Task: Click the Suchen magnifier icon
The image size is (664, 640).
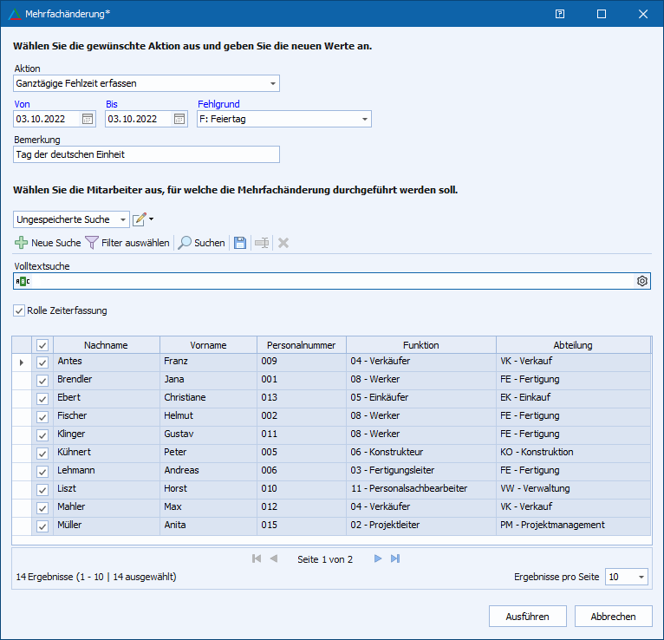Action: (x=185, y=243)
